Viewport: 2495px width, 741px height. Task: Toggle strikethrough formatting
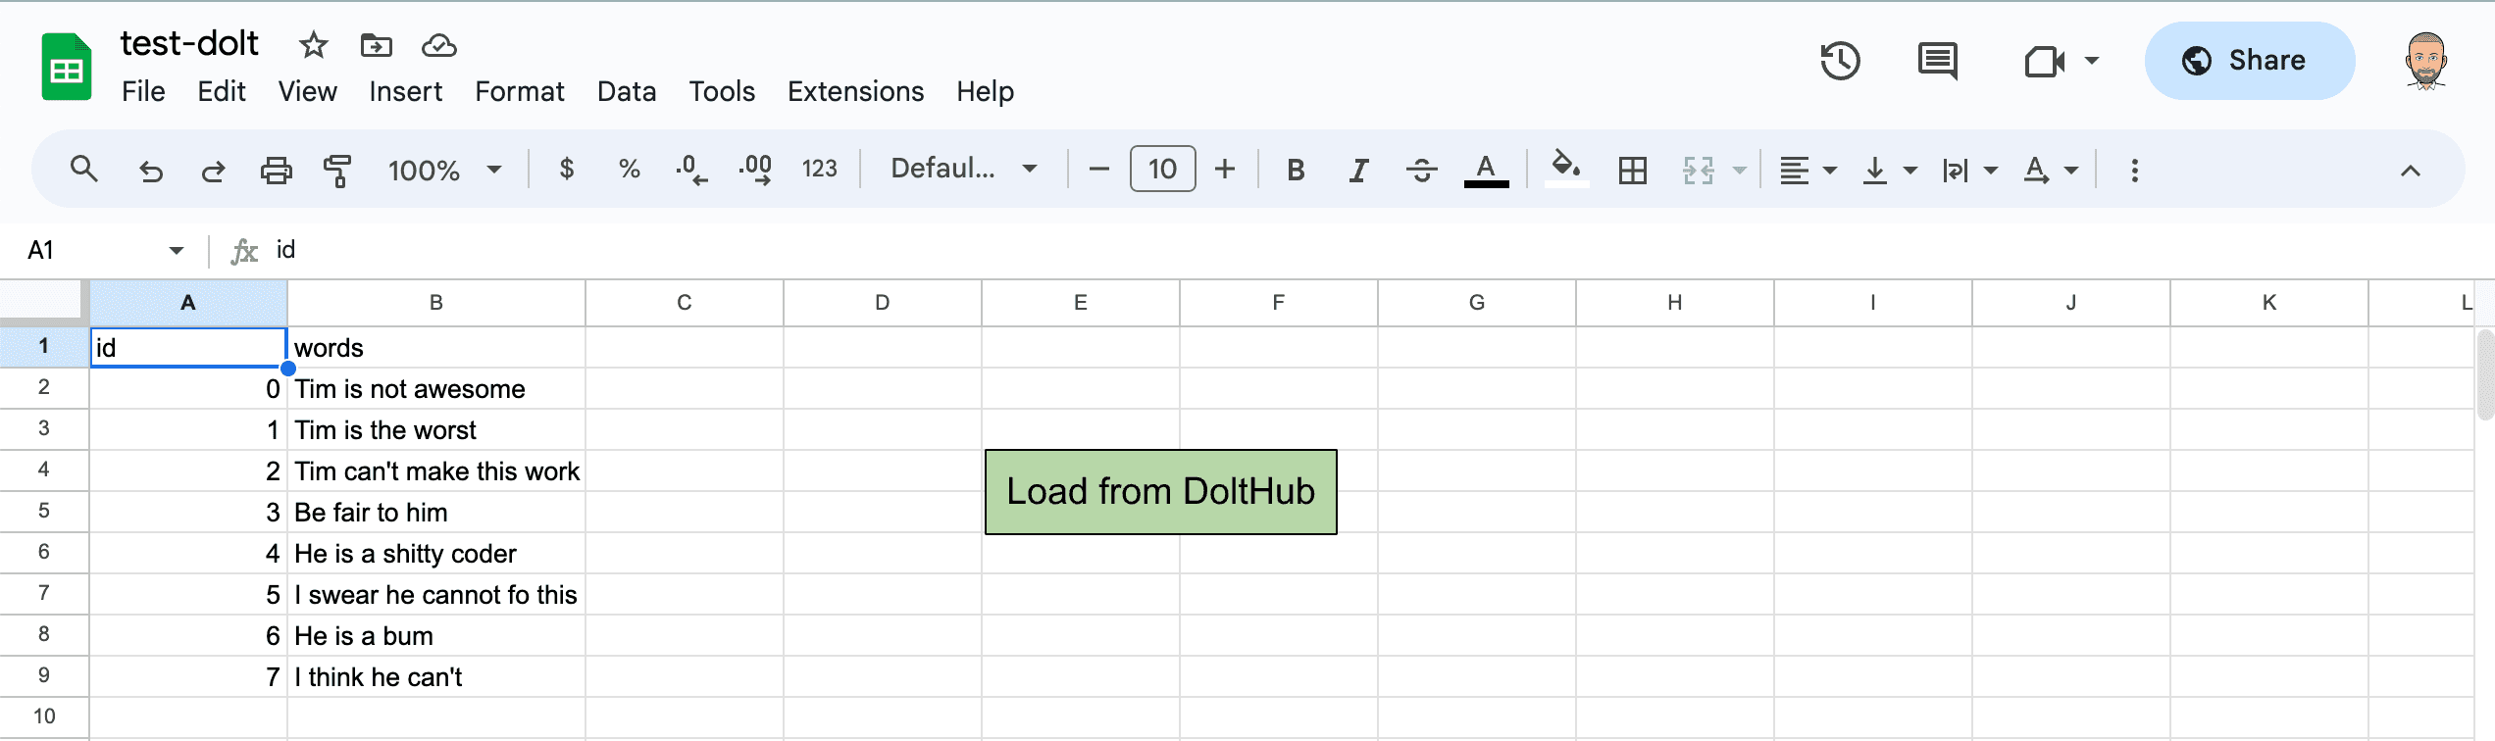(1421, 171)
